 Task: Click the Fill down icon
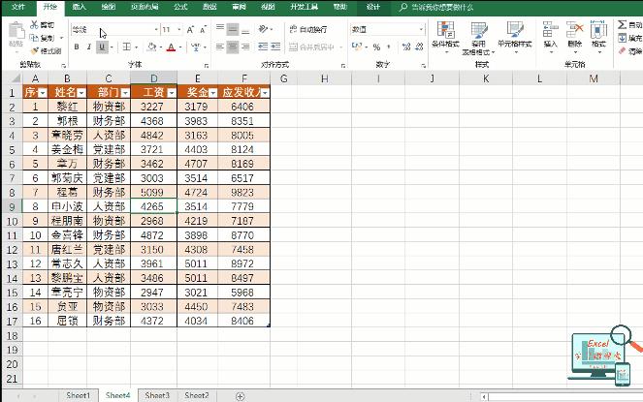pyautogui.click(x=622, y=38)
